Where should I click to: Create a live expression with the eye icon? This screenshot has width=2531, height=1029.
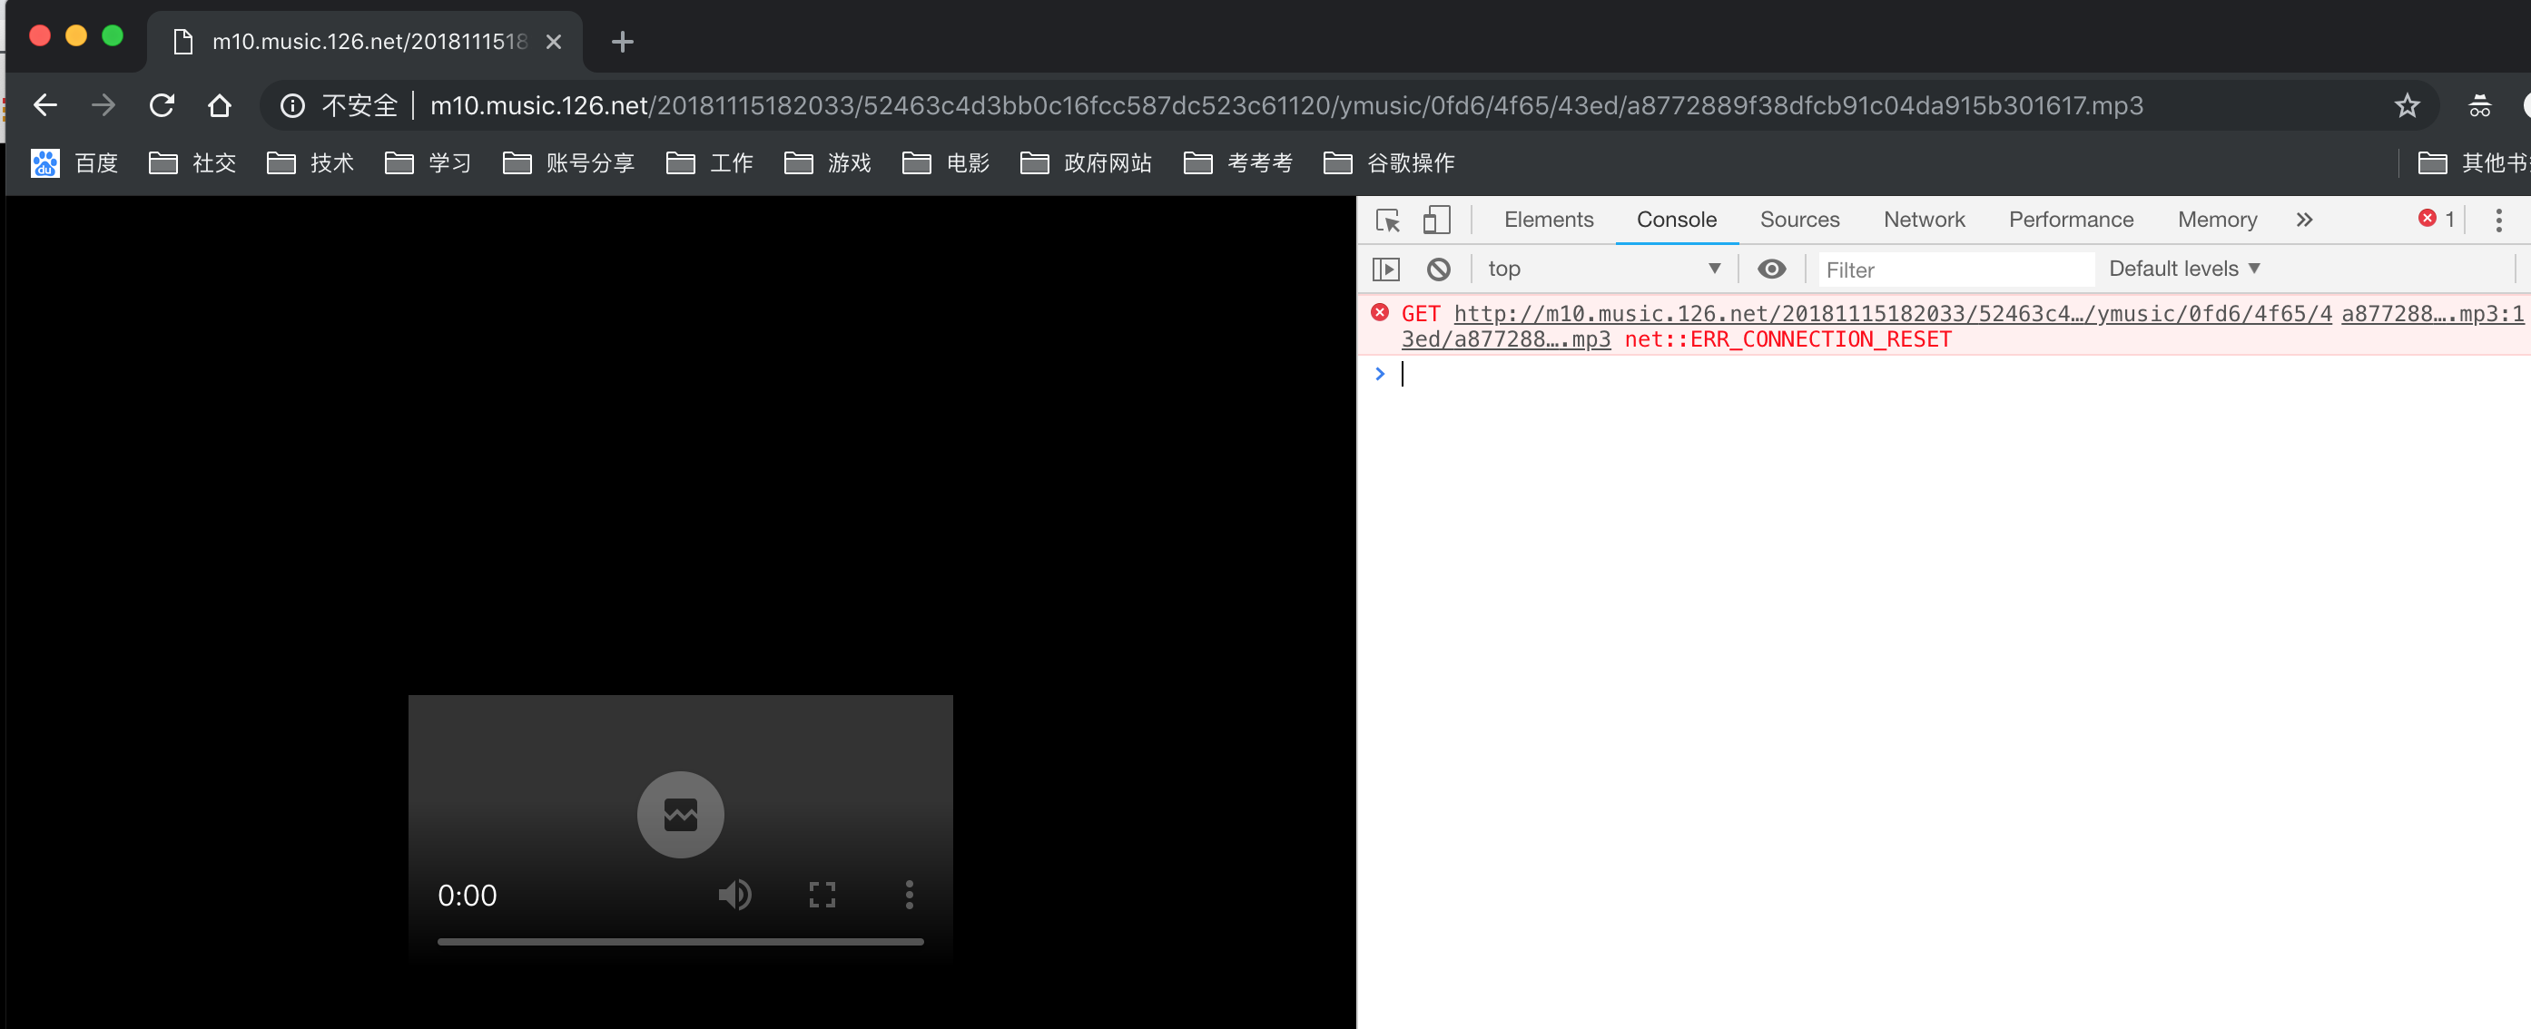coord(1771,268)
